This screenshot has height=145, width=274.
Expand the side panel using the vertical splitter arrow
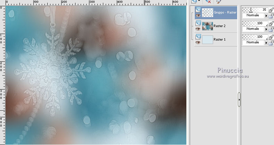coord(239,100)
